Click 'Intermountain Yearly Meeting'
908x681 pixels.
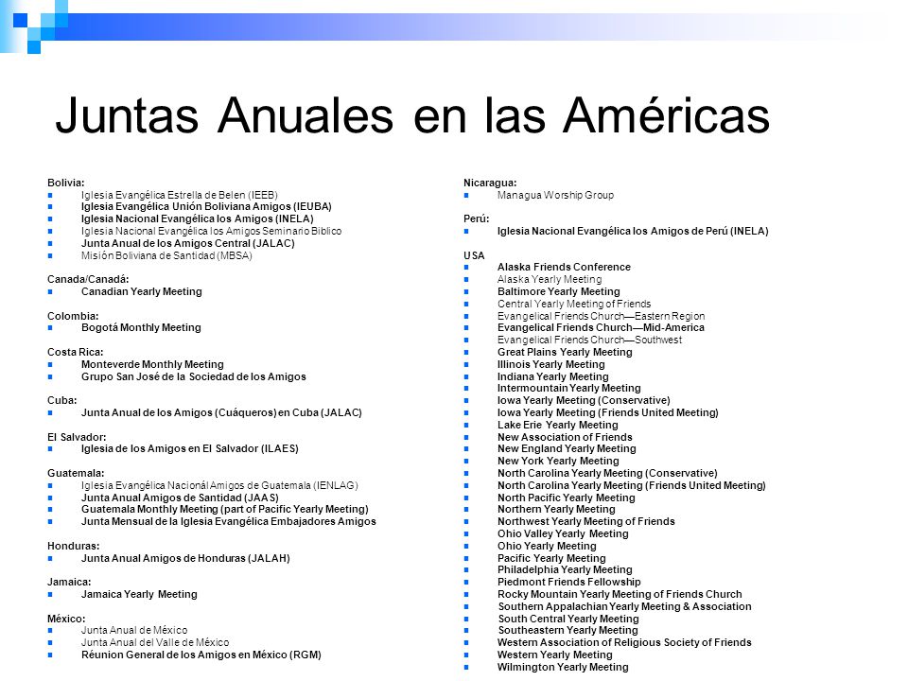569,388
